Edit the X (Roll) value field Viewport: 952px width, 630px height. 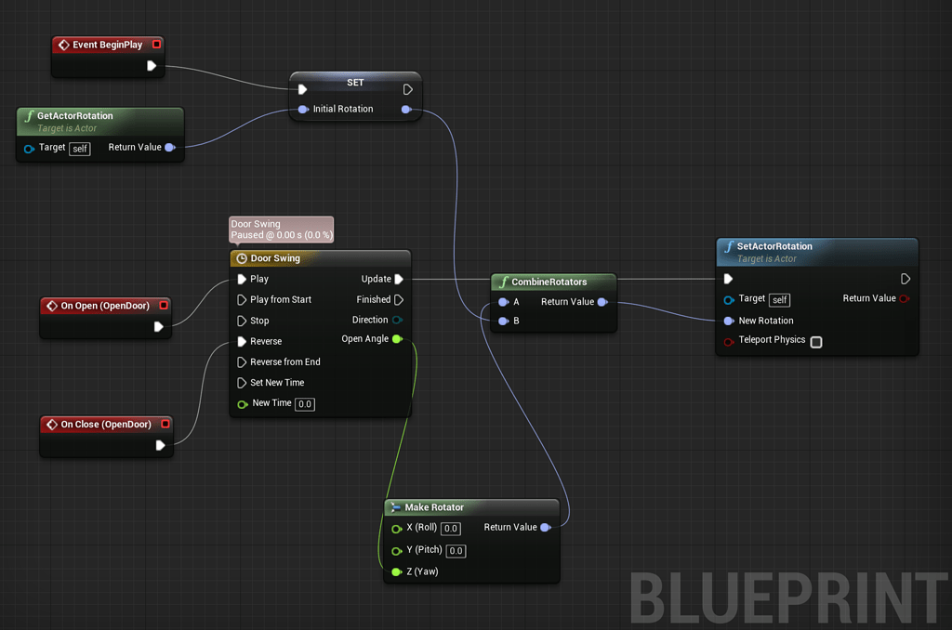pyautogui.click(x=451, y=529)
